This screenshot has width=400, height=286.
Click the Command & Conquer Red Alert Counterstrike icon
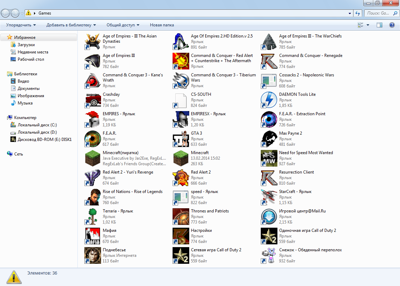tap(181, 61)
